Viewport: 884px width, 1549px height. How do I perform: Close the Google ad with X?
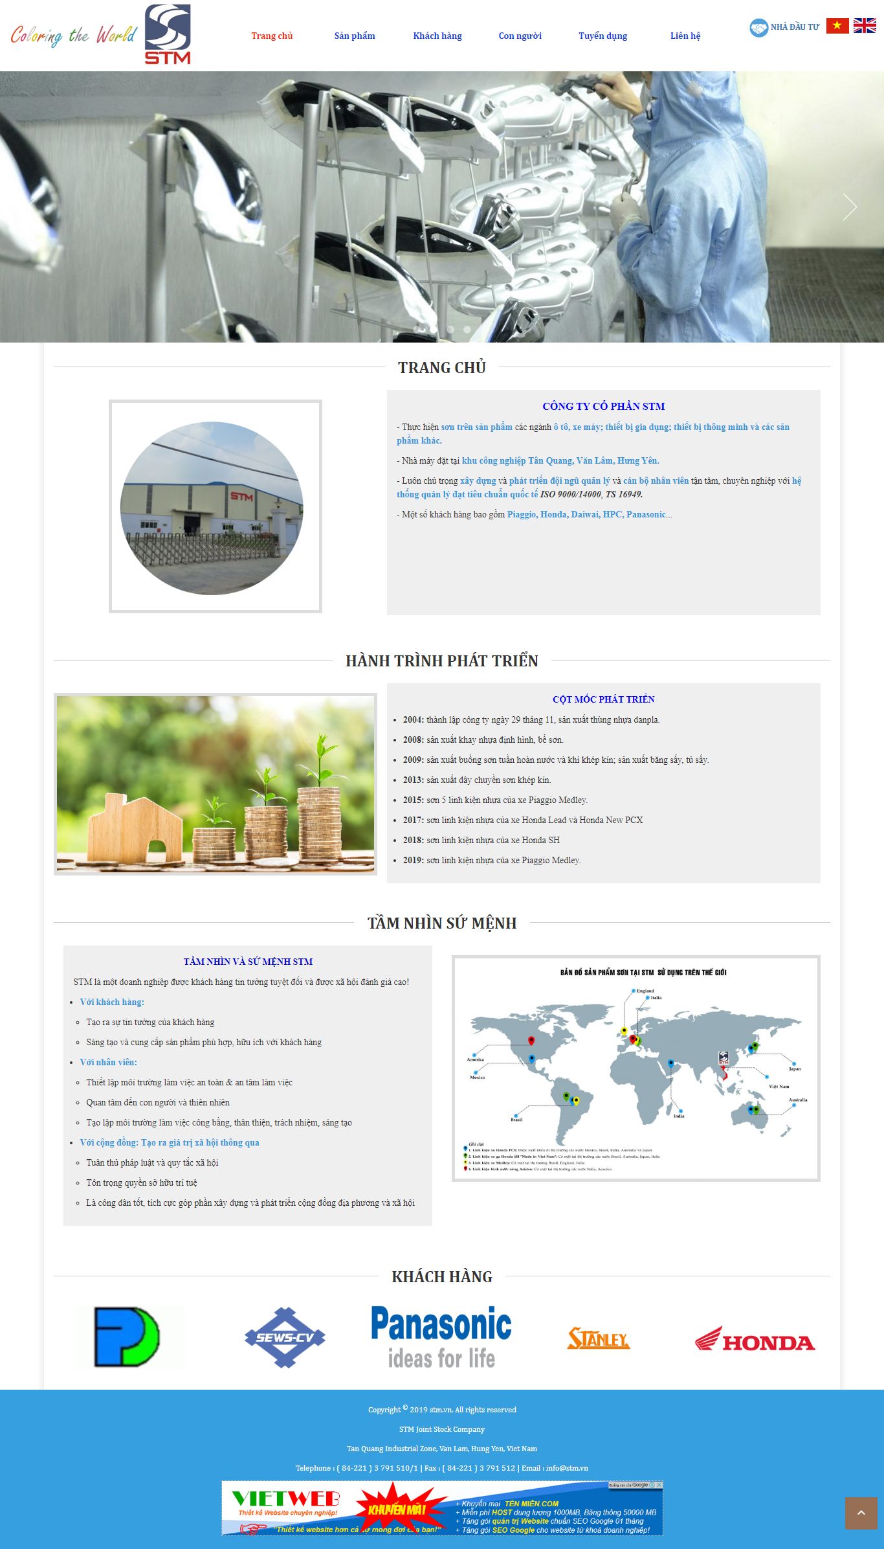(659, 1485)
